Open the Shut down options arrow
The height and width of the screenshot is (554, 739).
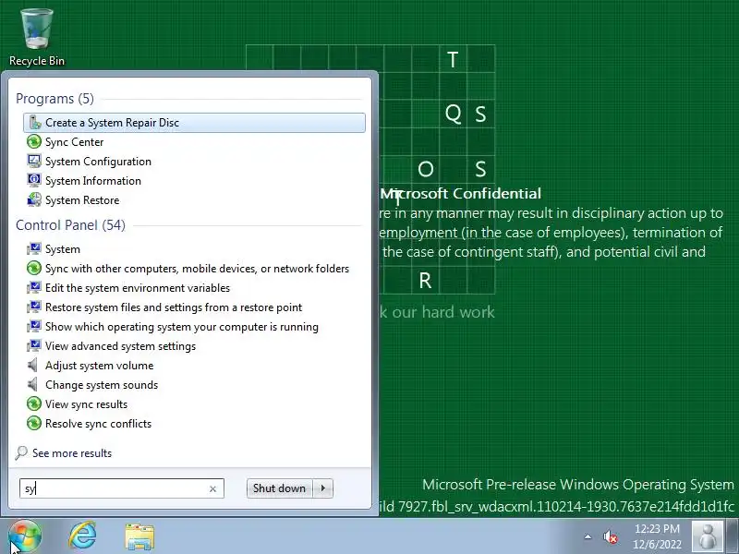(x=322, y=488)
